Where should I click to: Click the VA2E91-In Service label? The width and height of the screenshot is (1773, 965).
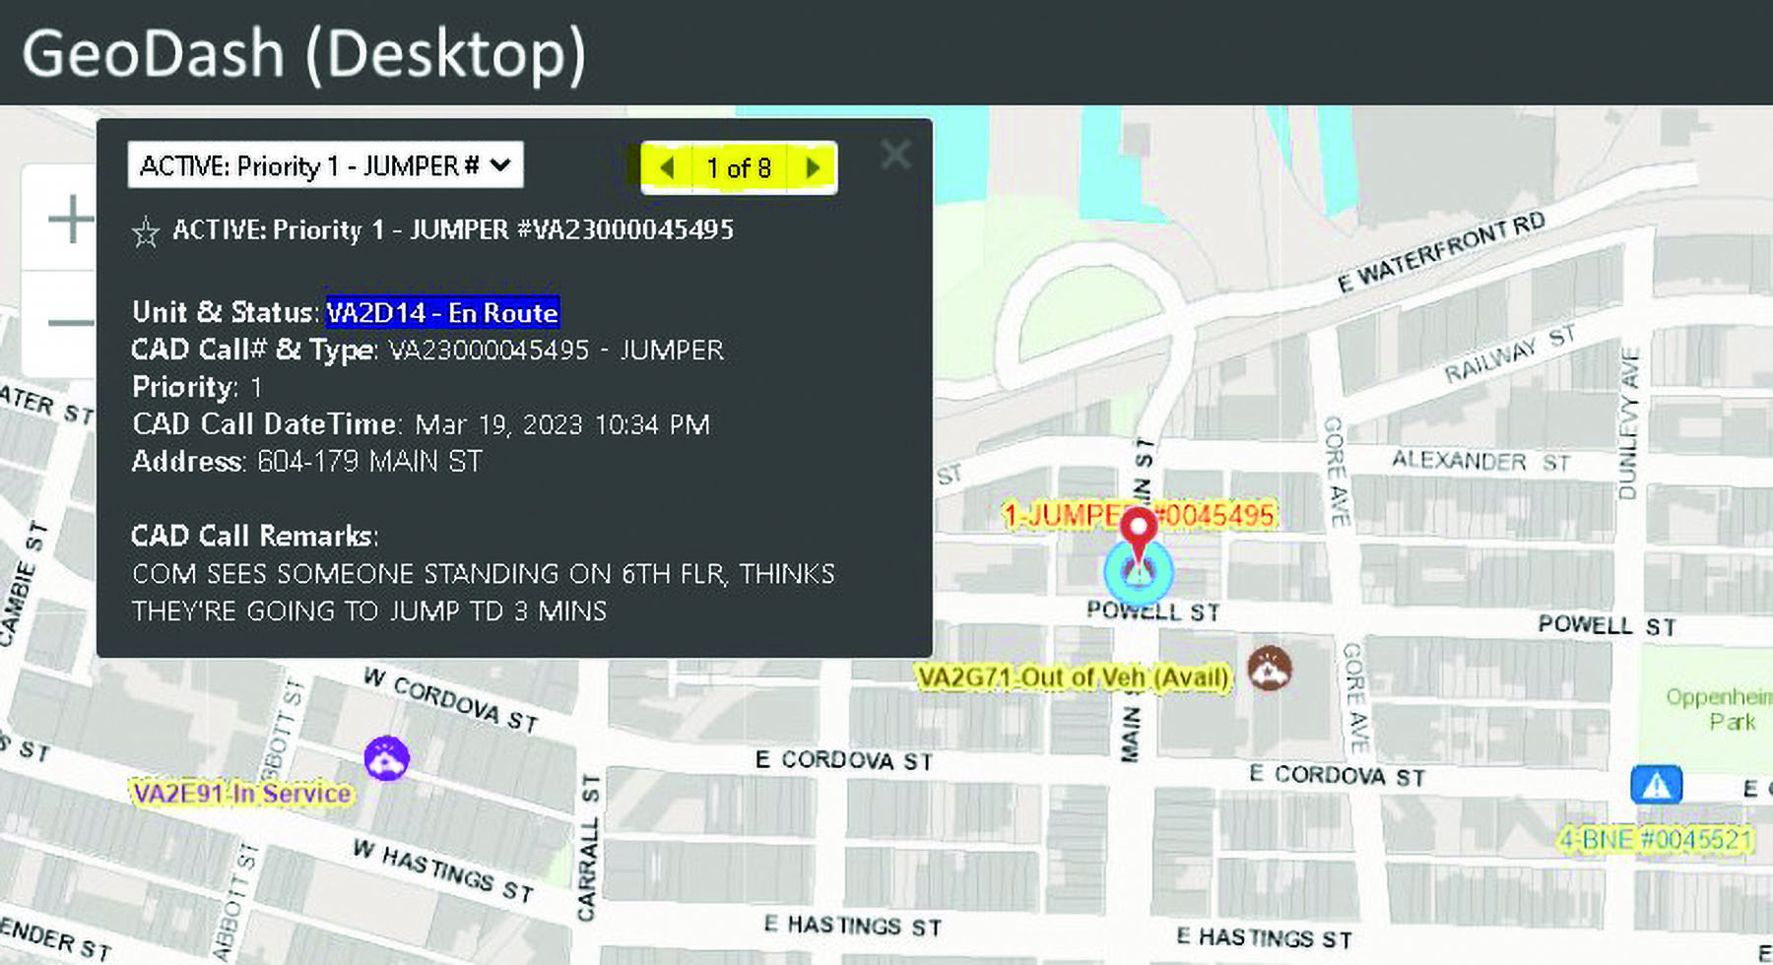coord(241,793)
